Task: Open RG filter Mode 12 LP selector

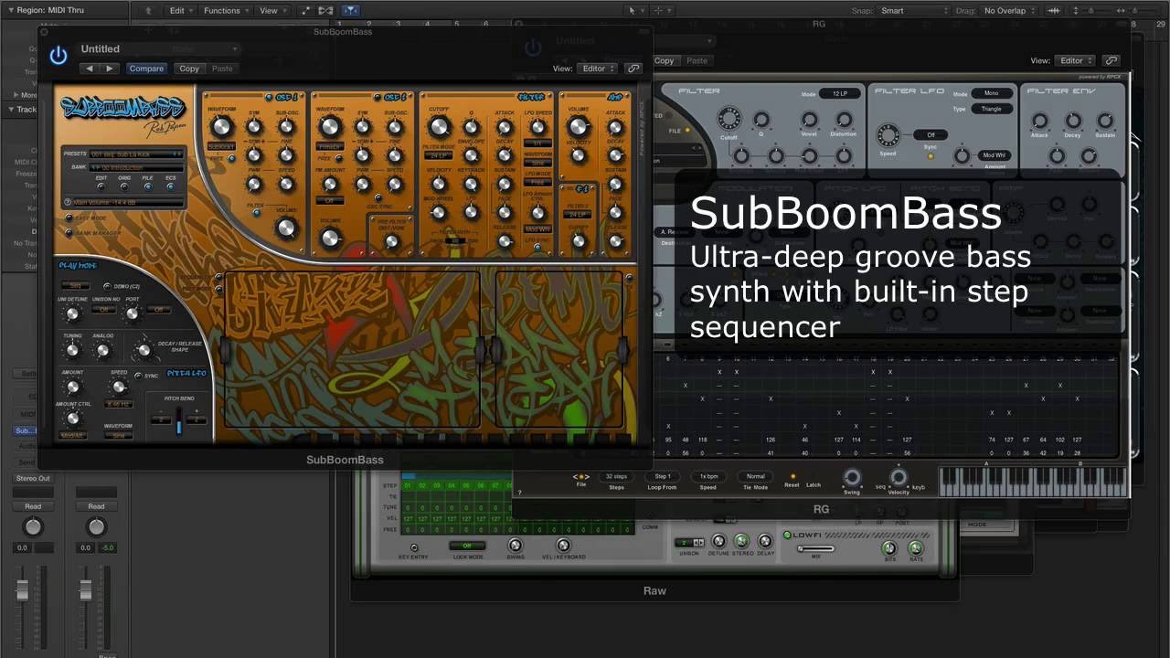Action: (839, 93)
